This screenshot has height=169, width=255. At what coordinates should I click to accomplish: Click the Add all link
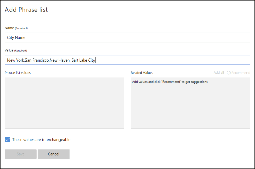click(218, 73)
